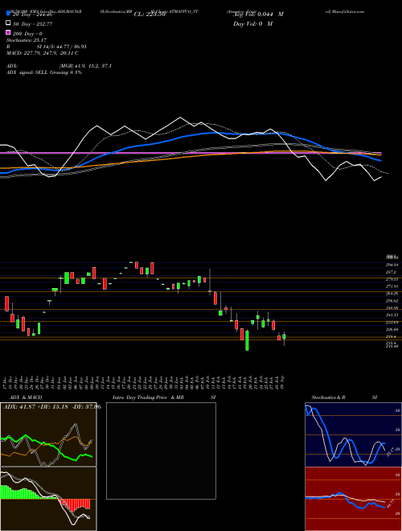Click the 294.54 price axis label
The image size is (402, 531).
click(x=393, y=265)
